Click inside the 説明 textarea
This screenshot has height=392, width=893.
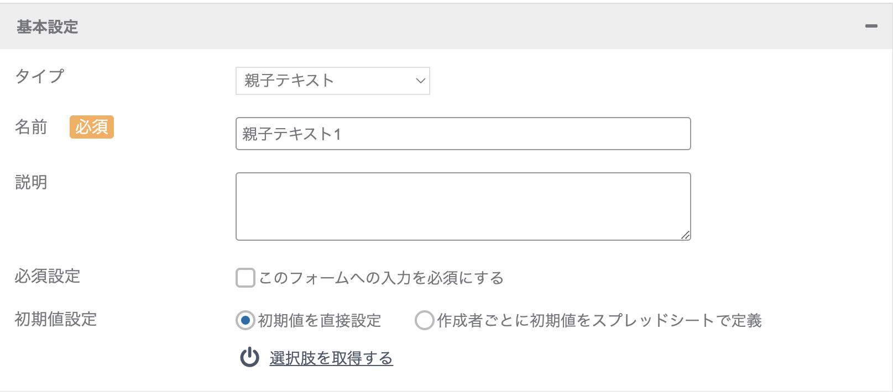point(463,206)
